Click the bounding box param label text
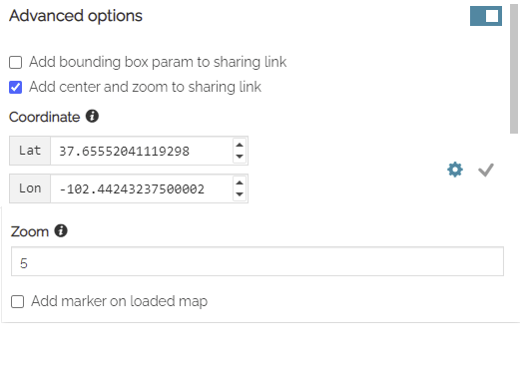Screen dimensions: 520x367 158,62
